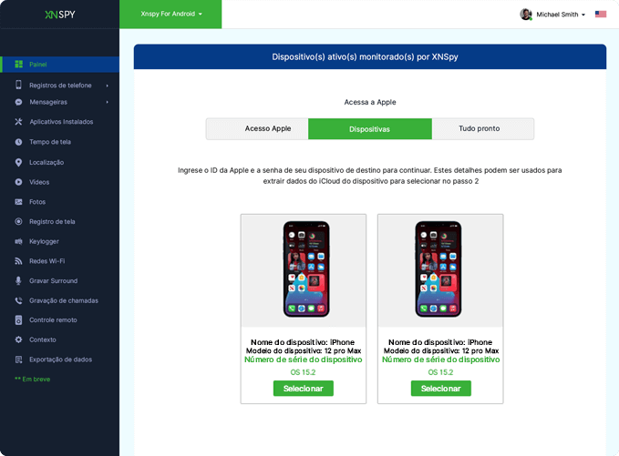Open Redes Wi-Fi signal icon
The width and height of the screenshot is (619, 456).
click(x=18, y=261)
